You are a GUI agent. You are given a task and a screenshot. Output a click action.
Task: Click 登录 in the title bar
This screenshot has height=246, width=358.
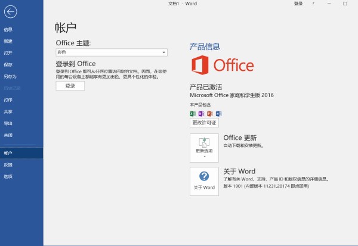(298, 4)
